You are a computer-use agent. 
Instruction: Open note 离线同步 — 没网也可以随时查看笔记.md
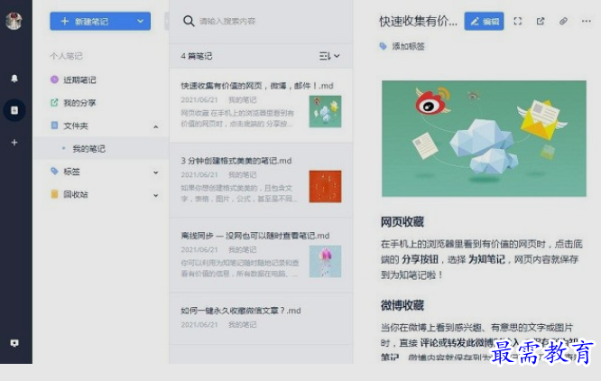[261, 255]
